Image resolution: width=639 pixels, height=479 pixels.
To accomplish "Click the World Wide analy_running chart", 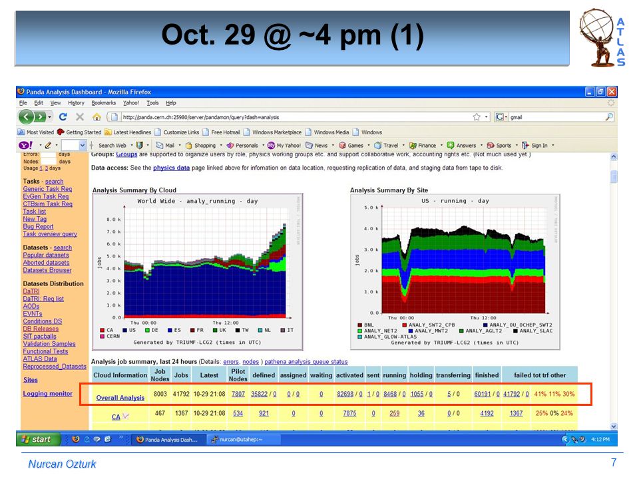I will click(x=198, y=271).
